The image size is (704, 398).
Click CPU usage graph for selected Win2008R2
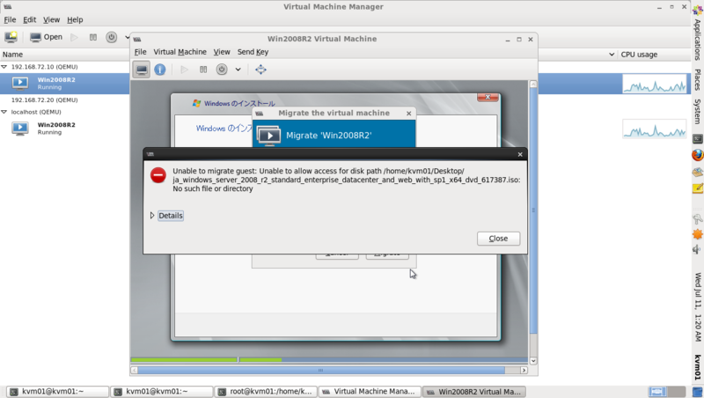pos(655,84)
